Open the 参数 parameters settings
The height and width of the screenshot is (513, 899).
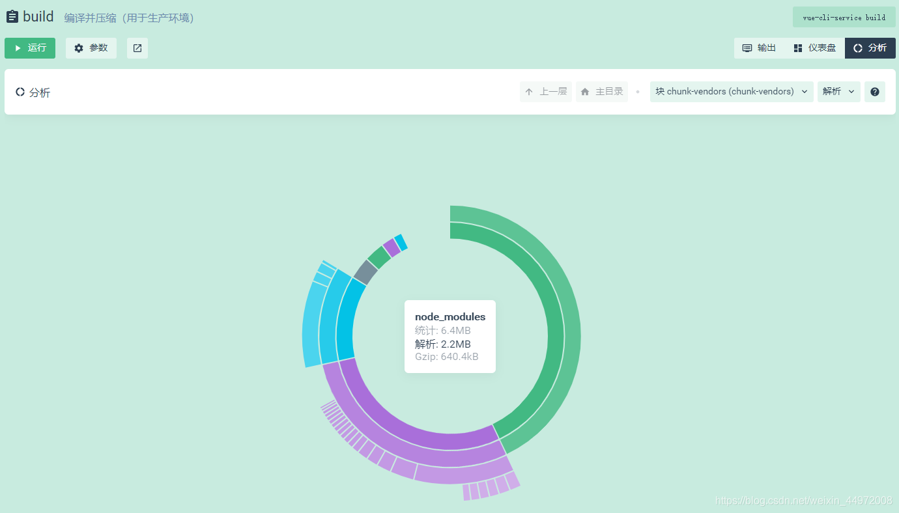pos(91,48)
